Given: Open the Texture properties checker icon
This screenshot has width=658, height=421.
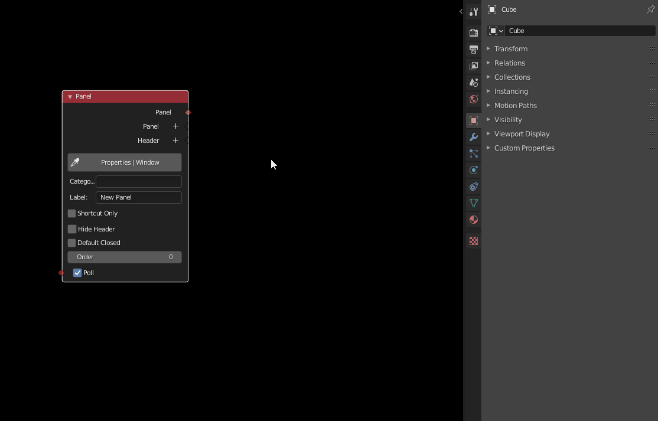Looking at the screenshot, I should click(473, 241).
